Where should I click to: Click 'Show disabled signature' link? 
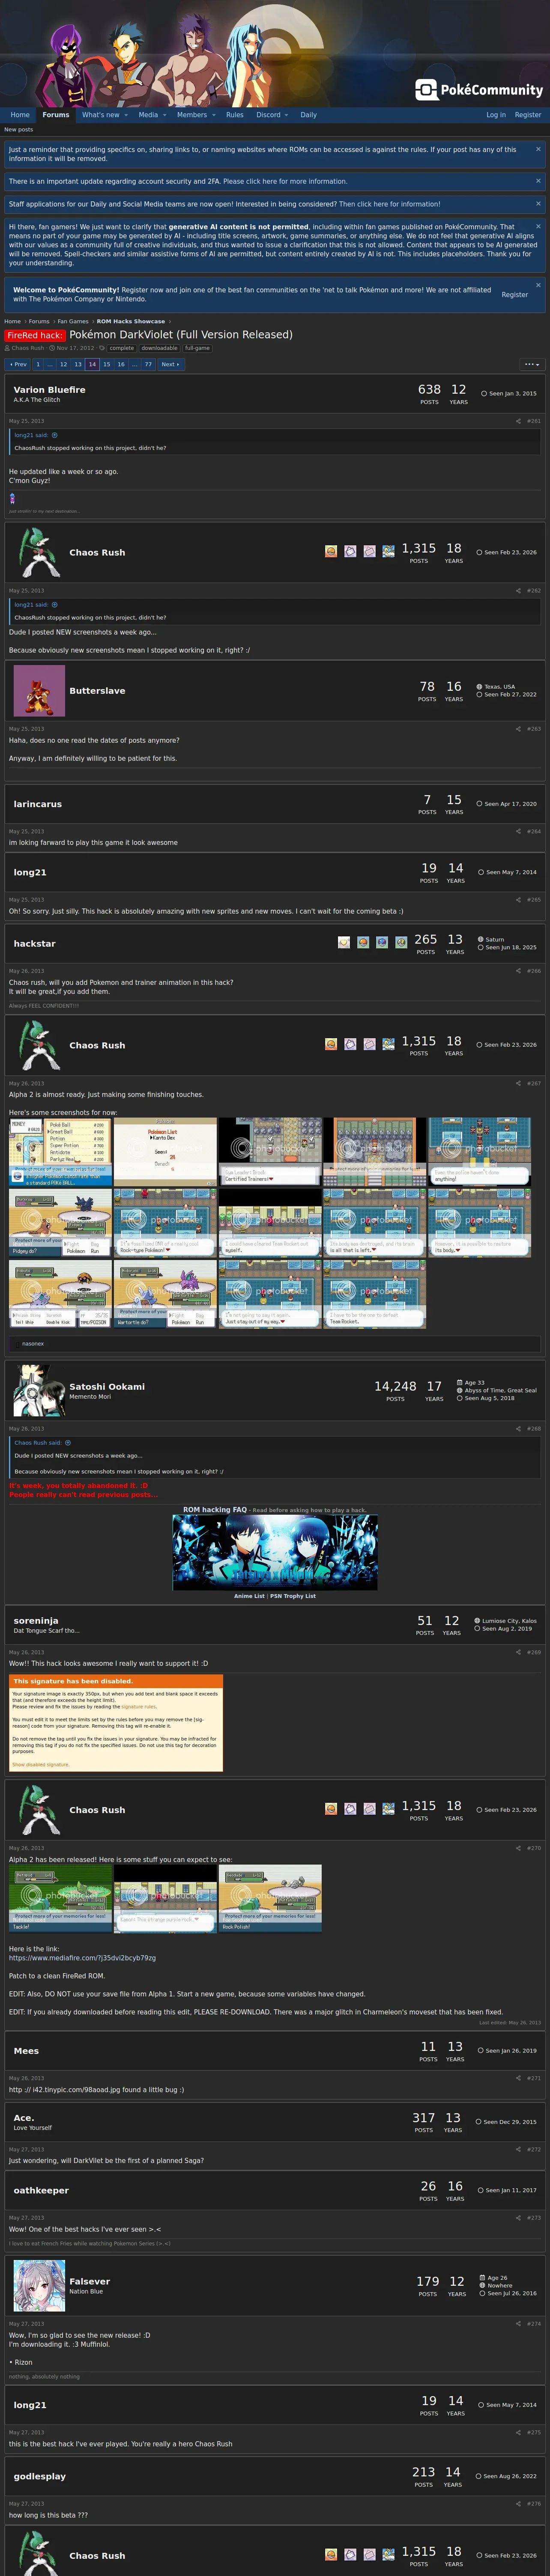41,1765
